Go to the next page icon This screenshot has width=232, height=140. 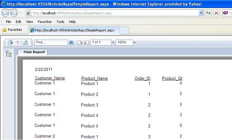80,43
